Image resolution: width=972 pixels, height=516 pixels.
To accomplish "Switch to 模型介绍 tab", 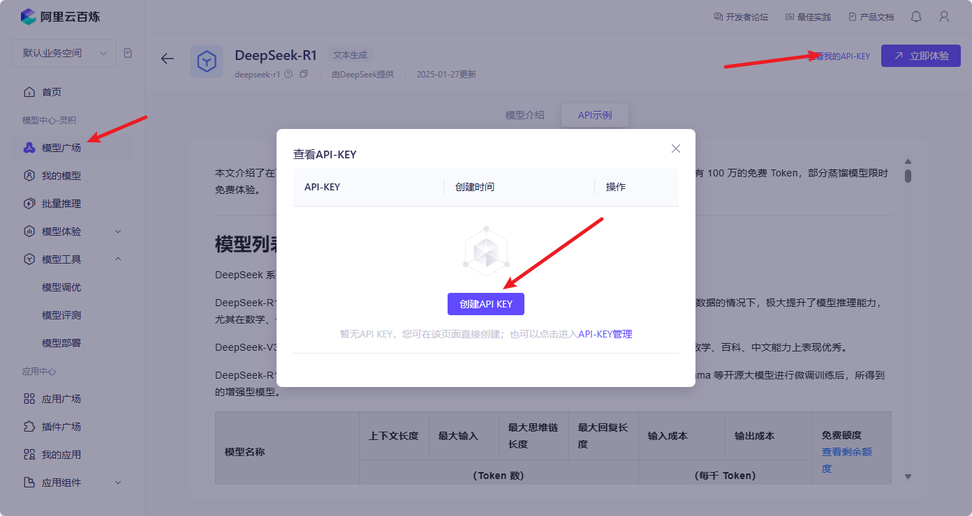I will pyautogui.click(x=525, y=115).
